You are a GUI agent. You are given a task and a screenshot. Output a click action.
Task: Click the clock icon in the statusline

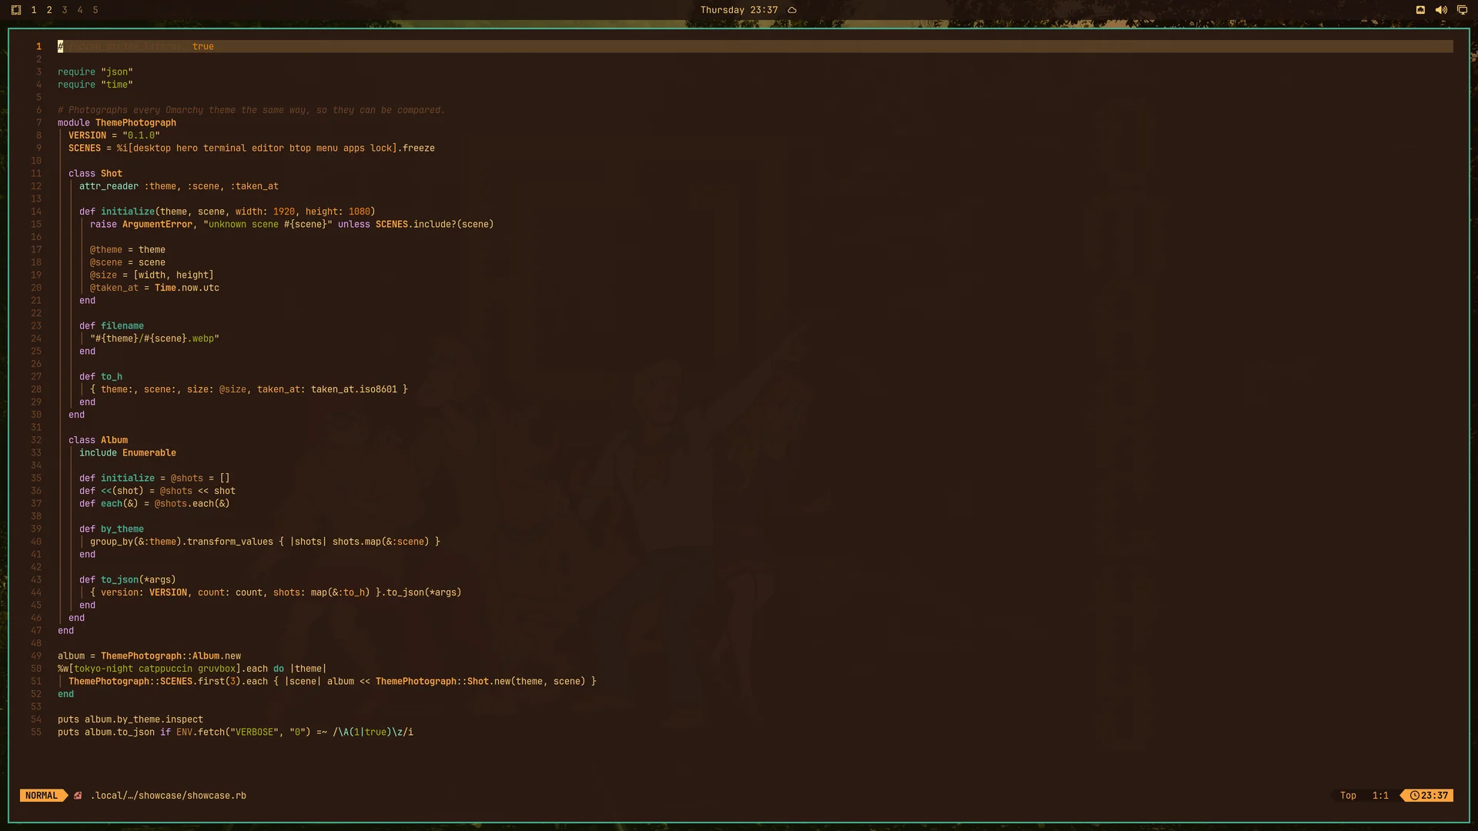(x=1415, y=796)
